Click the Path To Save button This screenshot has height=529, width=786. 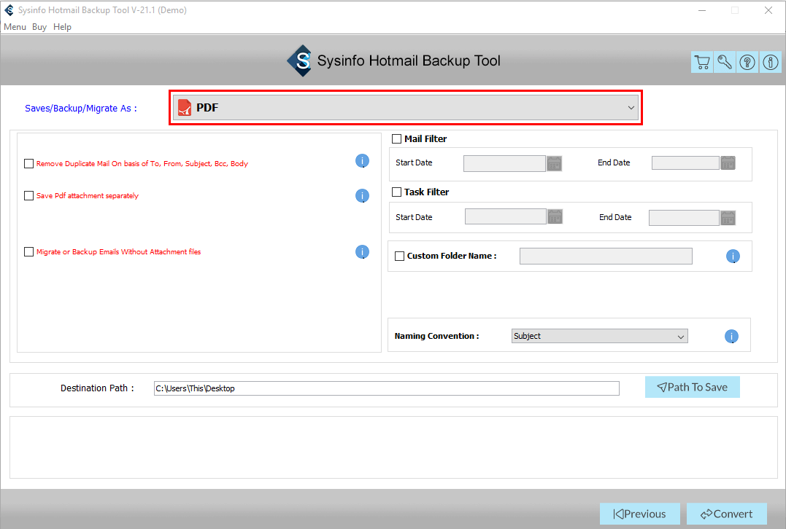[693, 388]
